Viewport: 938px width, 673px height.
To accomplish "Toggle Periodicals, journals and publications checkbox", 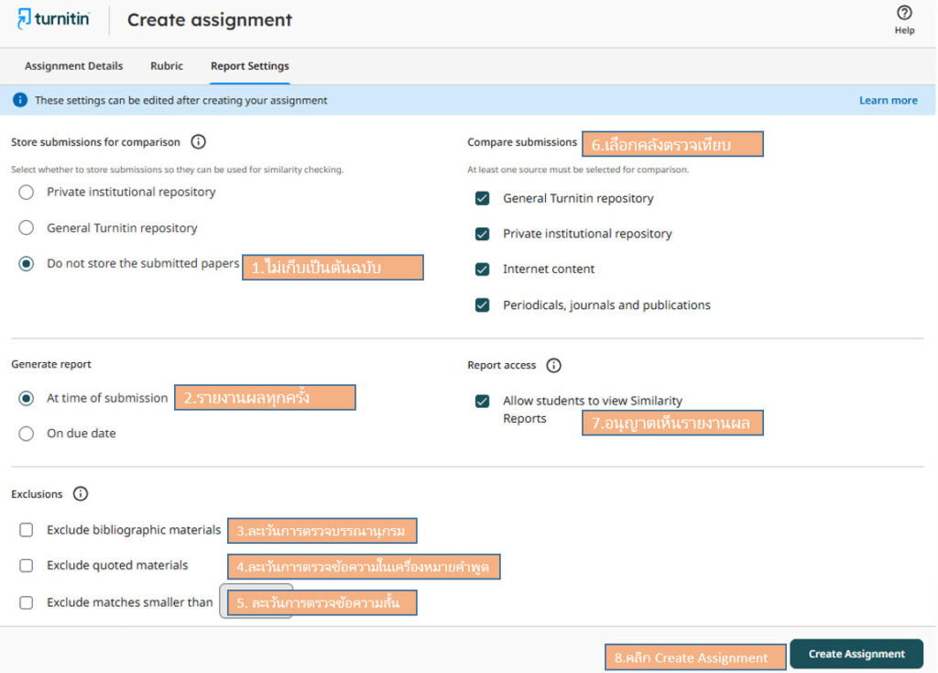I will point(482,305).
